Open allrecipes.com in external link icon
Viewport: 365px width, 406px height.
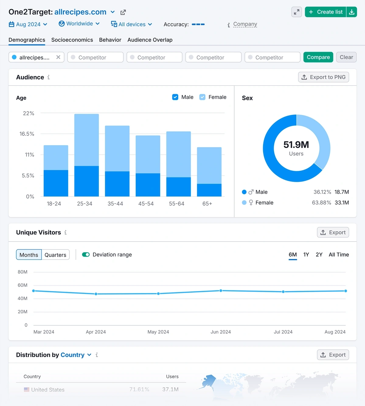[x=123, y=12]
